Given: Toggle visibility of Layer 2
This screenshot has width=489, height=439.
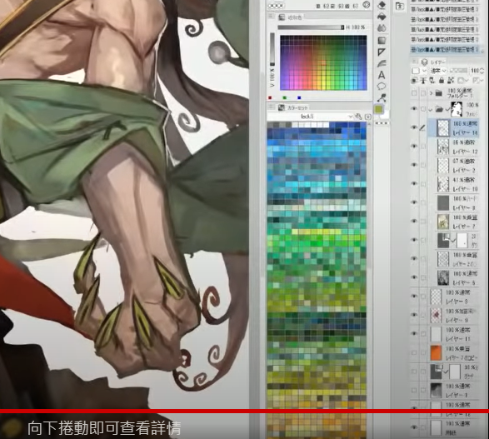Looking at the screenshot, I should 414,165.
